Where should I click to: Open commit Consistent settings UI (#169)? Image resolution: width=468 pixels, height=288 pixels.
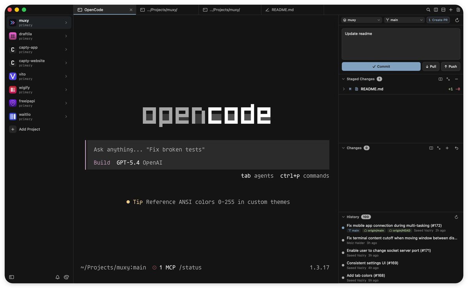point(372,263)
